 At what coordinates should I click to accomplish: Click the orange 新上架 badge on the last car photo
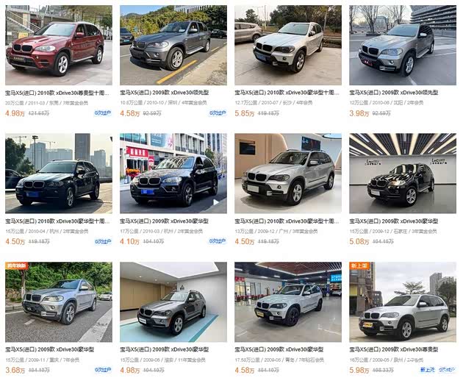coord(359,265)
